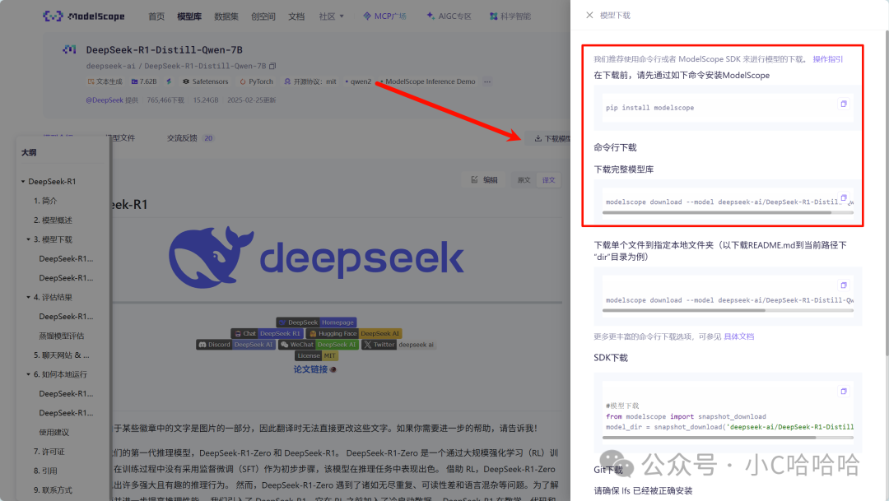Open the Chat DeepSeek R1 badge
This screenshot has height=501, width=889.
[267, 333]
